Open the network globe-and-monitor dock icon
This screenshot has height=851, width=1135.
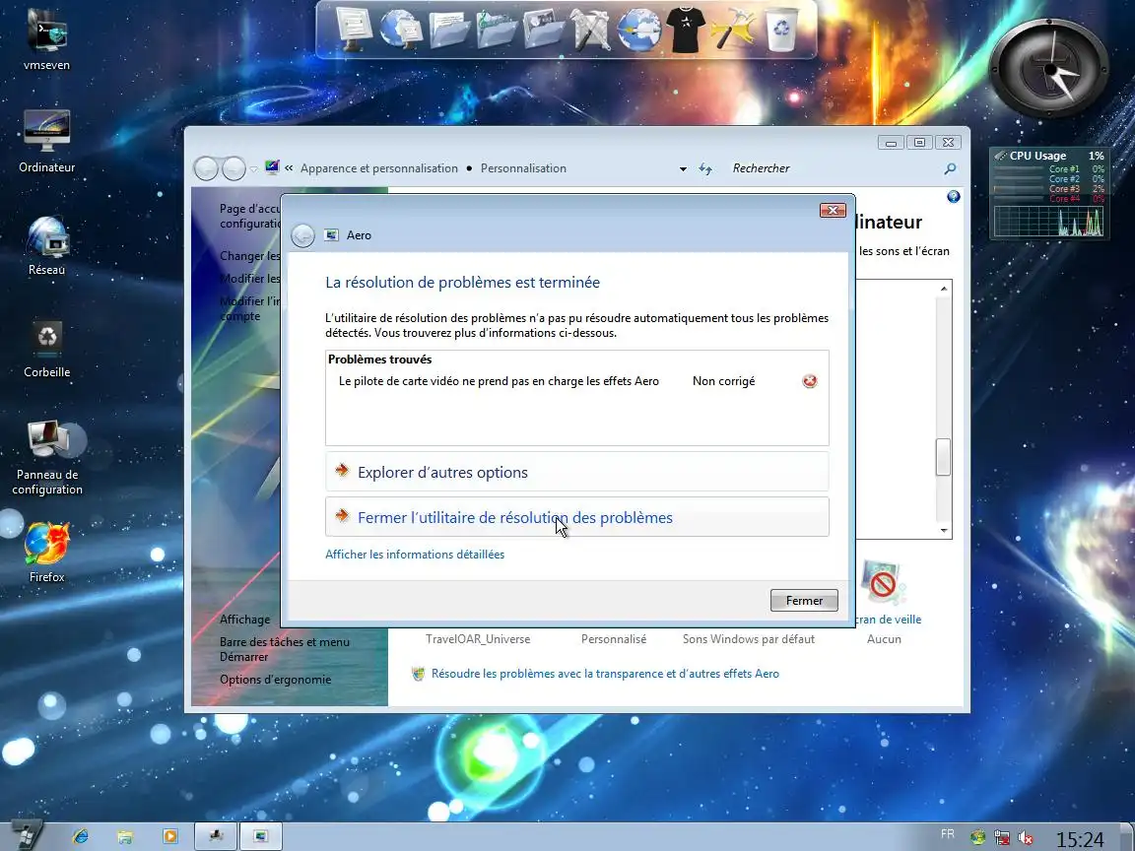point(400,29)
